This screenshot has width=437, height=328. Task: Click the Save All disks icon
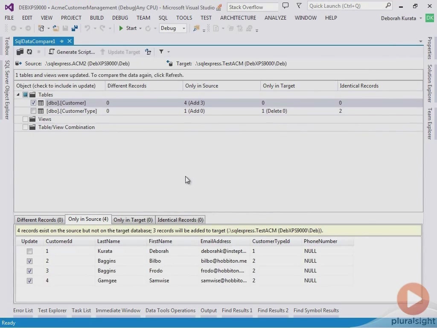(x=74, y=28)
